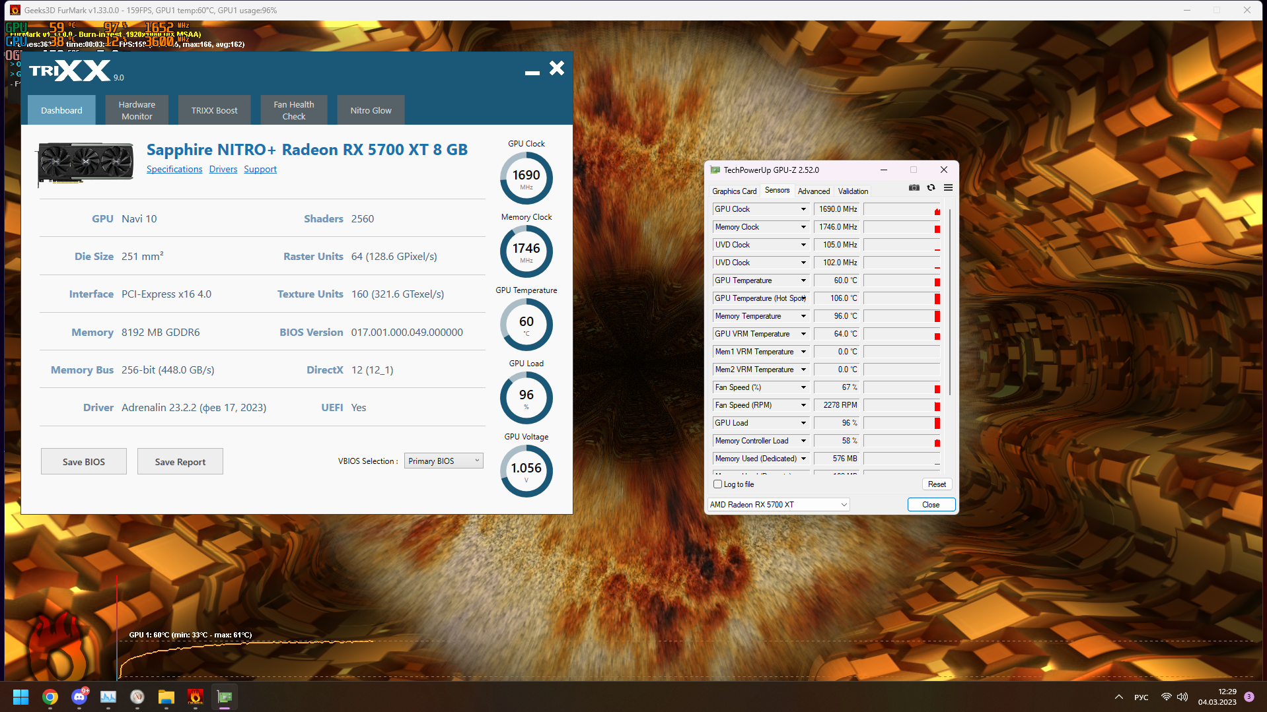Click the Sapphire graphics card image
The image size is (1267, 712).
86,164
